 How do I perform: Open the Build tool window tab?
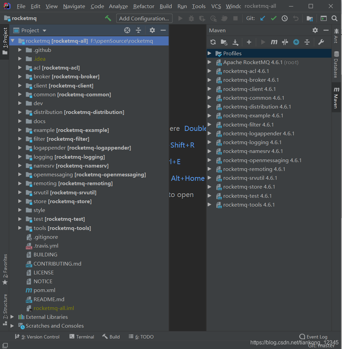coord(111,337)
